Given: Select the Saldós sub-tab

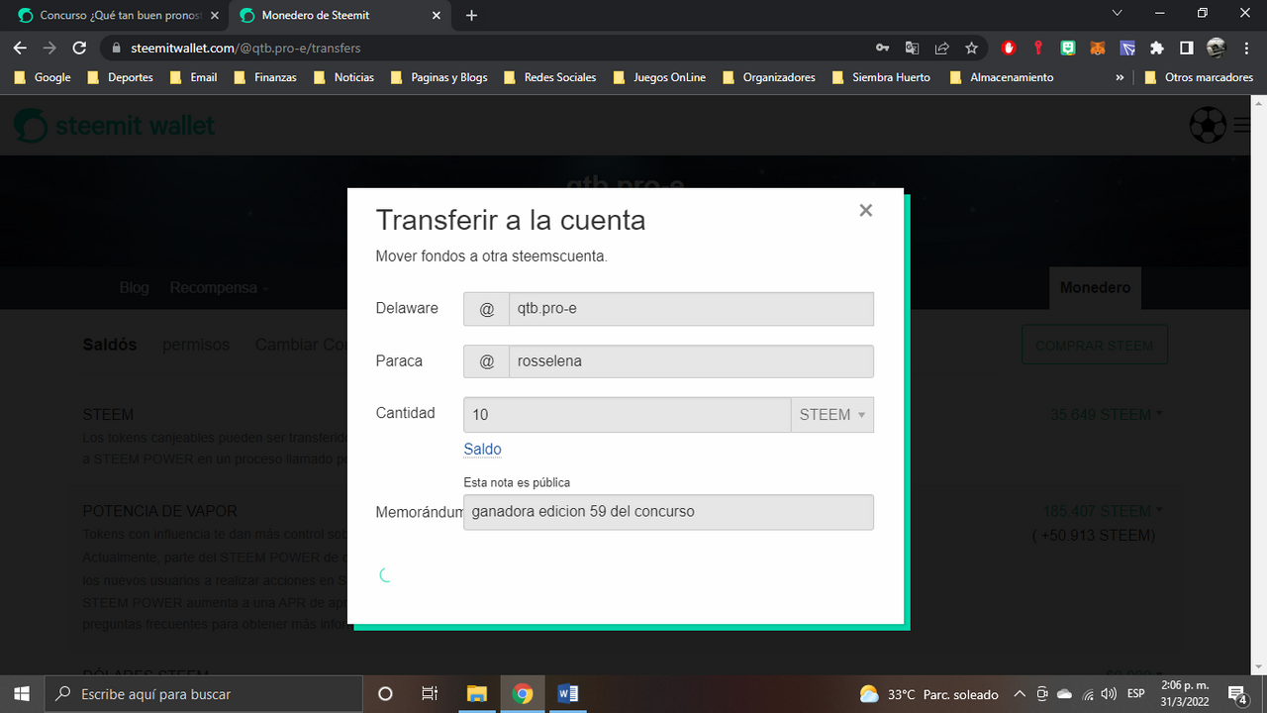Looking at the screenshot, I should tap(109, 345).
